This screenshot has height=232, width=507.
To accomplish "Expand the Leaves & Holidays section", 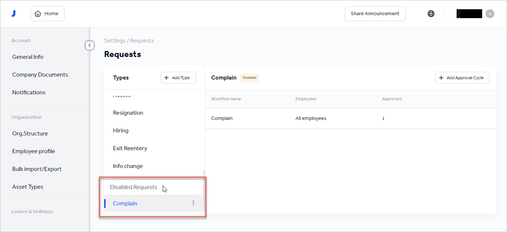I will [32, 211].
